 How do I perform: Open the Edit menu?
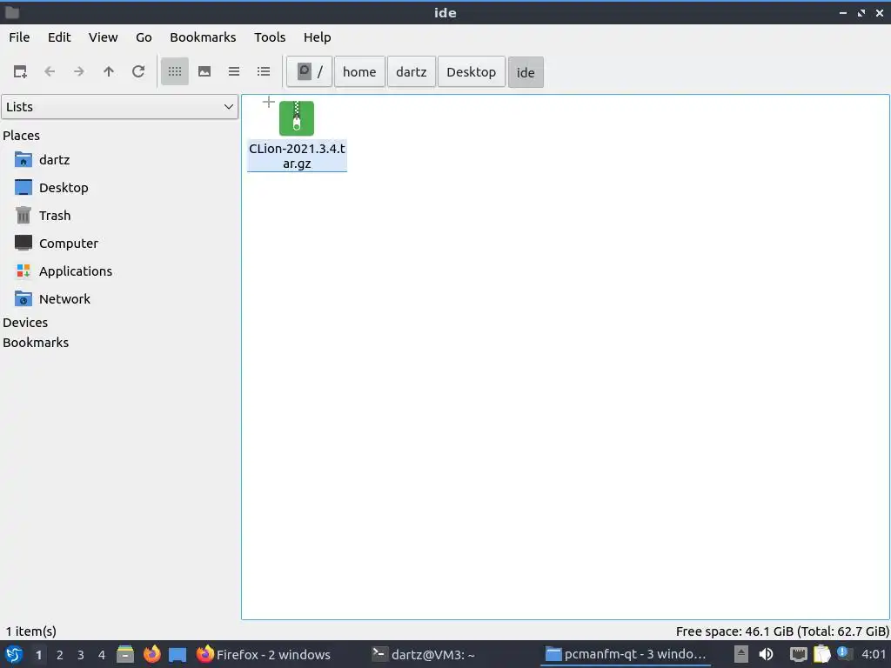tap(59, 37)
